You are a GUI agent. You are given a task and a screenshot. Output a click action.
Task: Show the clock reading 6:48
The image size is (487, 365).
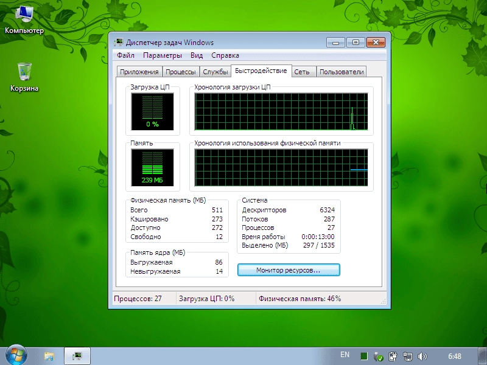pyautogui.click(x=455, y=356)
